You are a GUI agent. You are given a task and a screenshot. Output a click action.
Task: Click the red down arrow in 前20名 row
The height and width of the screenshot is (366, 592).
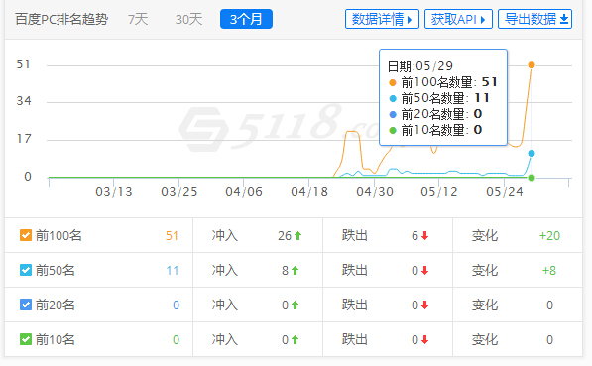coord(425,305)
